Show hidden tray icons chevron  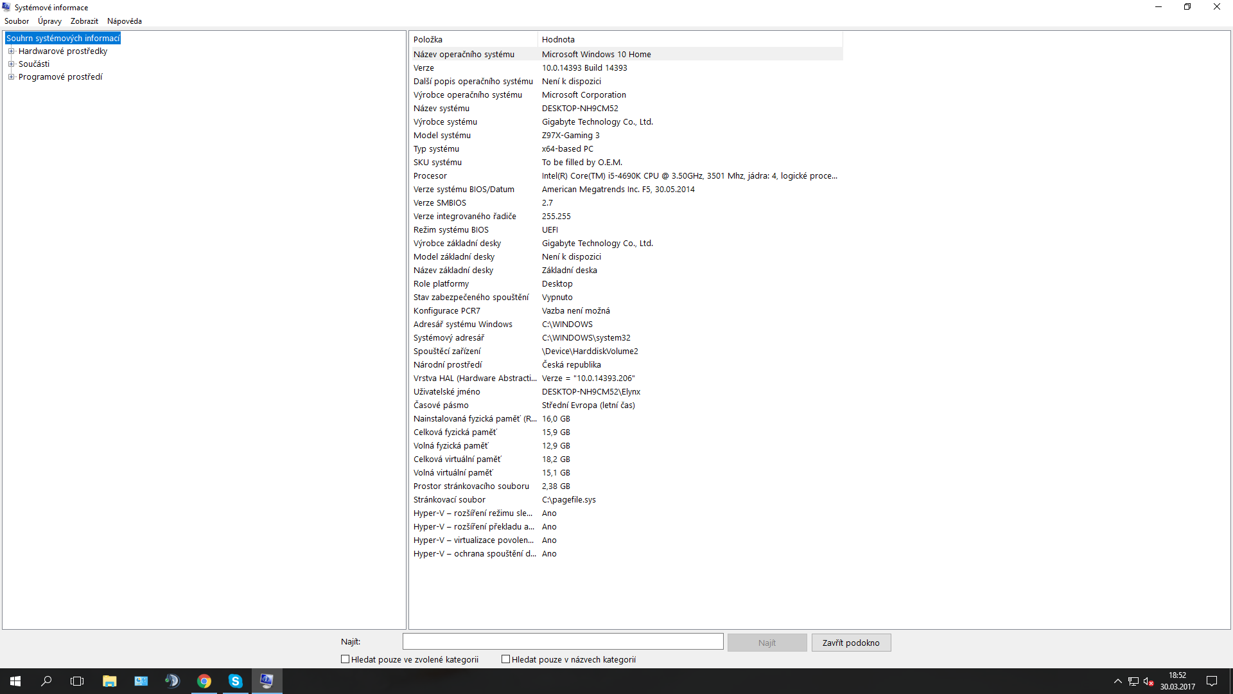tap(1117, 681)
